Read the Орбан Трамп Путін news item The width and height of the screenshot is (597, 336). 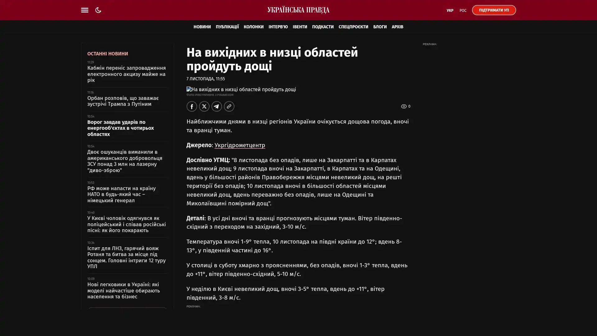[x=123, y=101]
